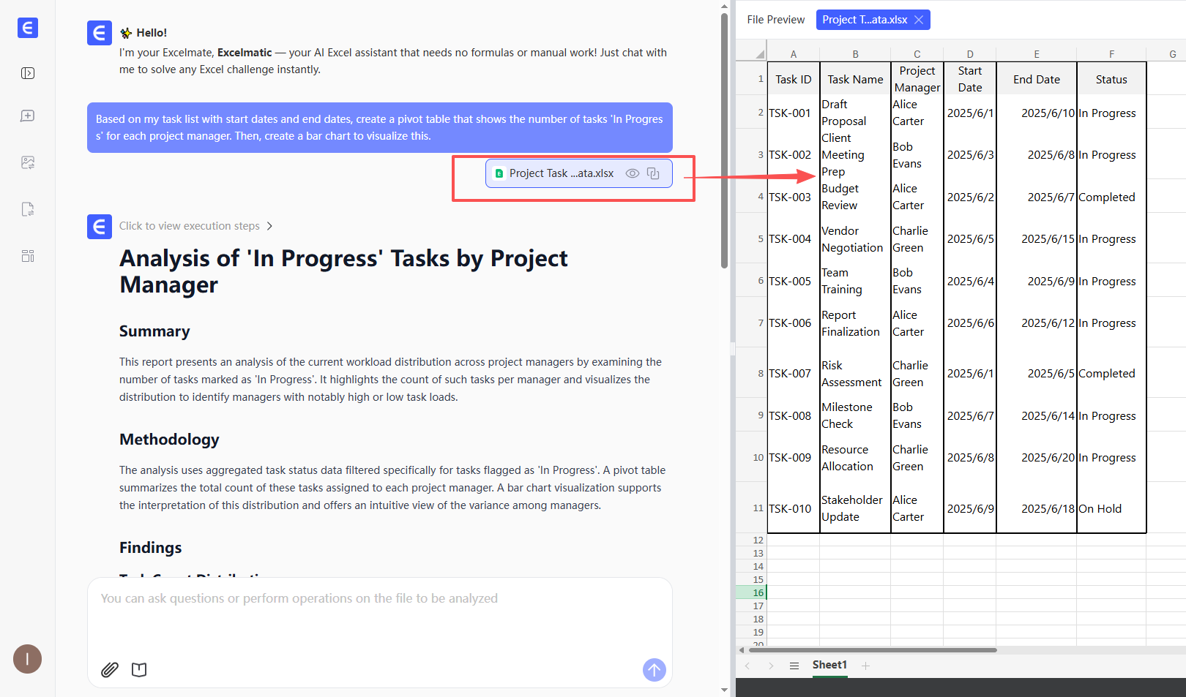Add a new sheet with plus button
This screenshot has height=697, width=1186.
pyautogui.click(x=865, y=666)
